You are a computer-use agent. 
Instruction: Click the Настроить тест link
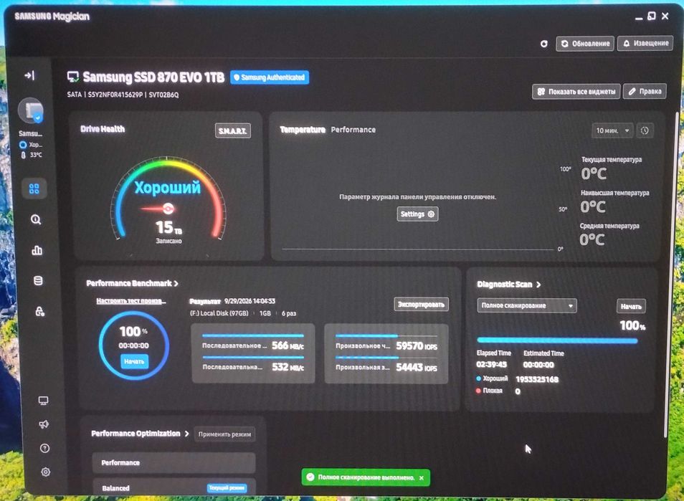point(131,301)
